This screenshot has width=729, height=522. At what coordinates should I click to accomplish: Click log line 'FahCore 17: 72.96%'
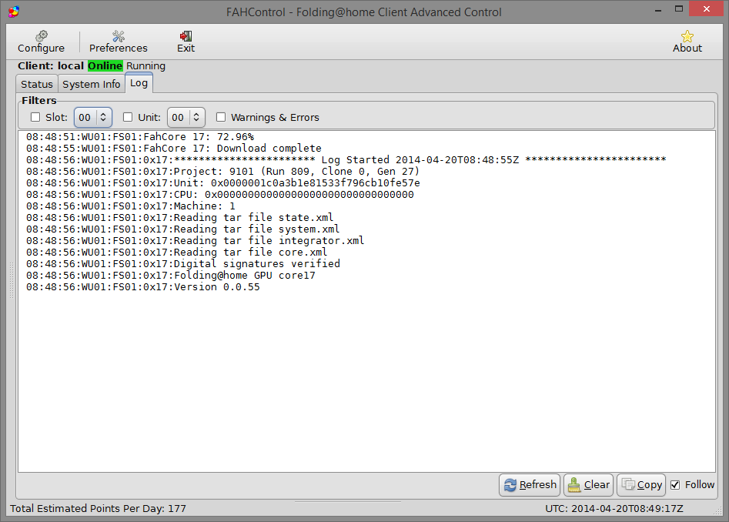(x=140, y=136)
